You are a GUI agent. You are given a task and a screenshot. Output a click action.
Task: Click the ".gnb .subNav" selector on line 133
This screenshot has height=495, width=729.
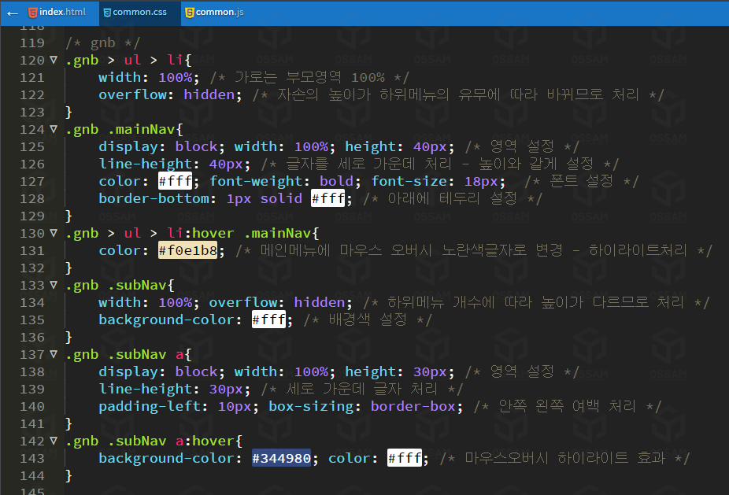[x=115, y=285]
